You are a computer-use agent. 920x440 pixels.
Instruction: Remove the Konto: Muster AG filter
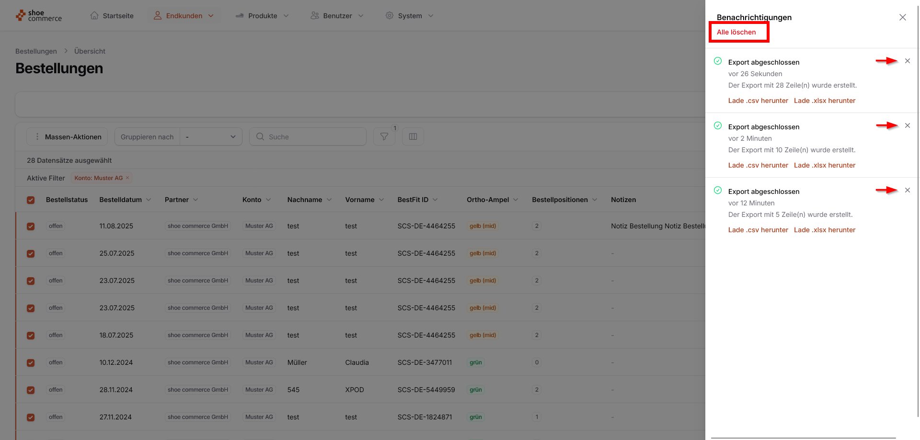127,178
